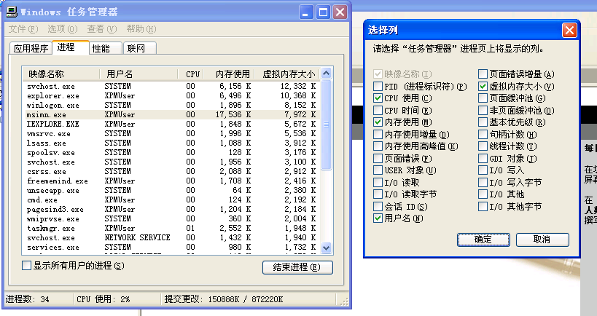Viewport: 597px width, 316px height.
Task: Check the PID (进程标识符) checkbox
Action: 378,87
